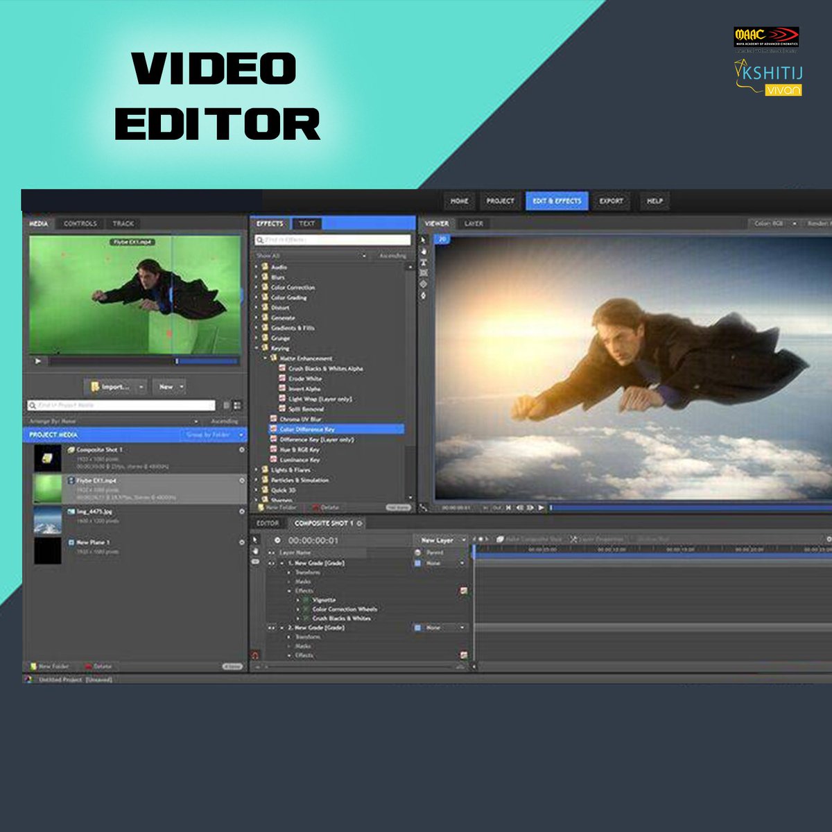Open gear options for Composite Shot 1 media
832x832 pixels.
[x=242, y=450]
